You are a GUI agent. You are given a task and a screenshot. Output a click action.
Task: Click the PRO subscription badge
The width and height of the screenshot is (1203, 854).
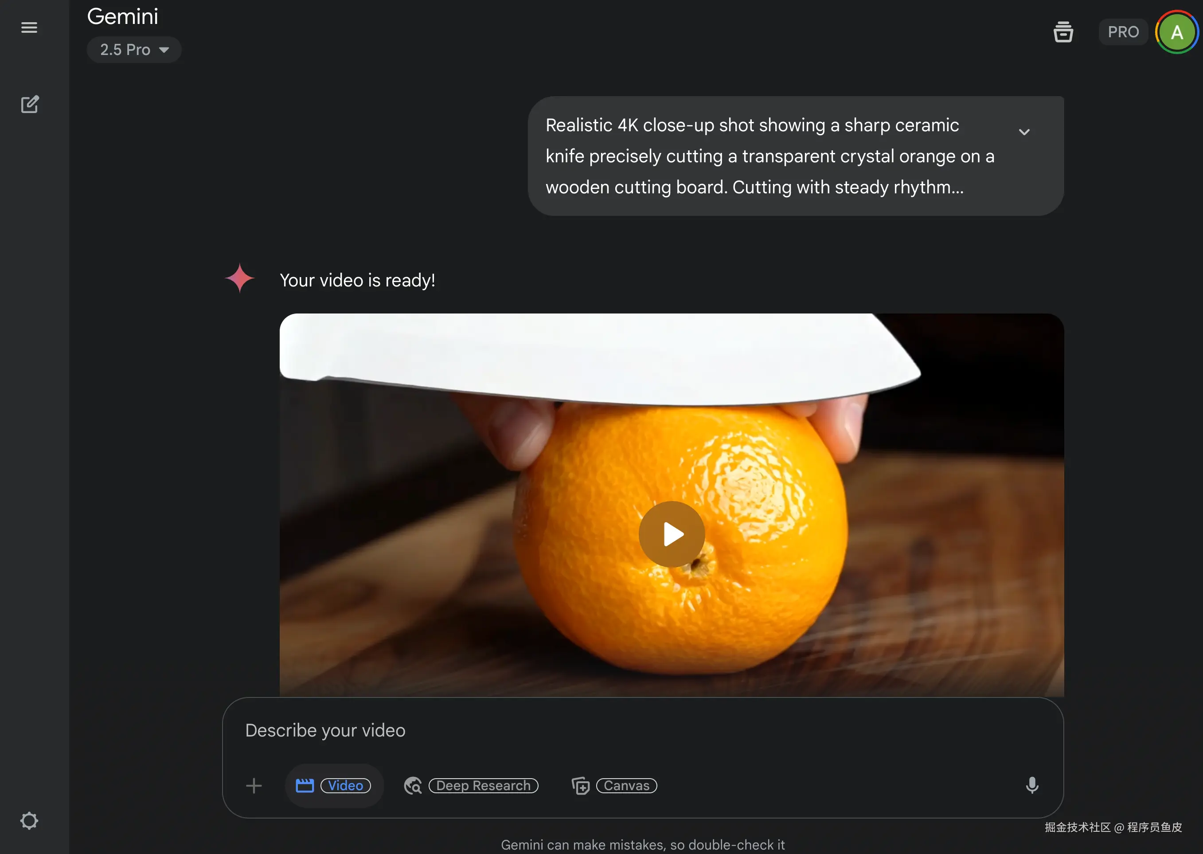[1123, 32]
